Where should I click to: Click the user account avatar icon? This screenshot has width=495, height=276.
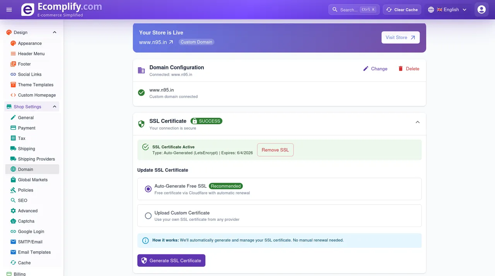[481, 10]
